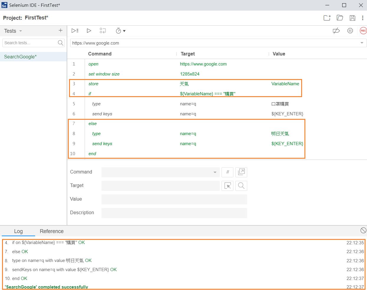Open the Command combo box
Screen dimensions: 367x290
coord(160,172)
